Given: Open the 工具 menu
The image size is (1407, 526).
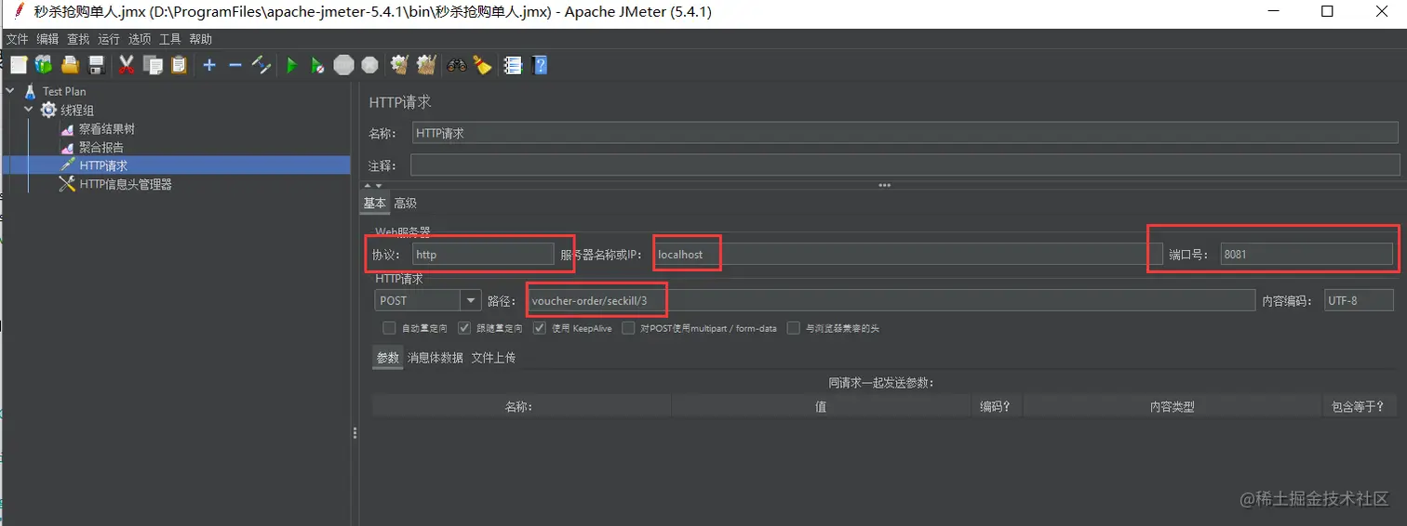Looking at the screenshot, I should tap(170, 39).
